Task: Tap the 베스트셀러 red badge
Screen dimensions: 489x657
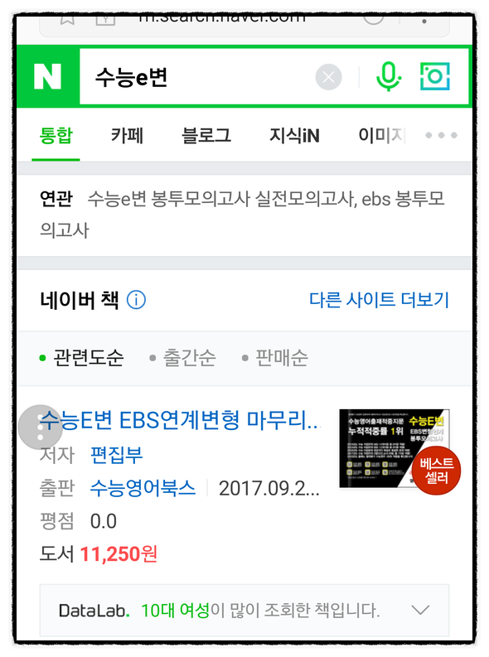Action: 436,470
